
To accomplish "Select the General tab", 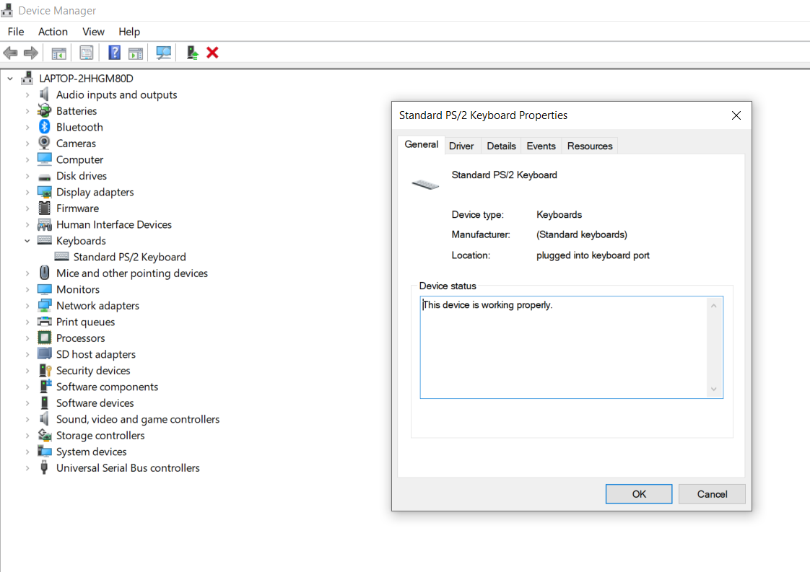I will (x=422, y=144).
